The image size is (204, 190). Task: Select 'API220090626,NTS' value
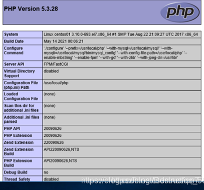coord(62,149)
